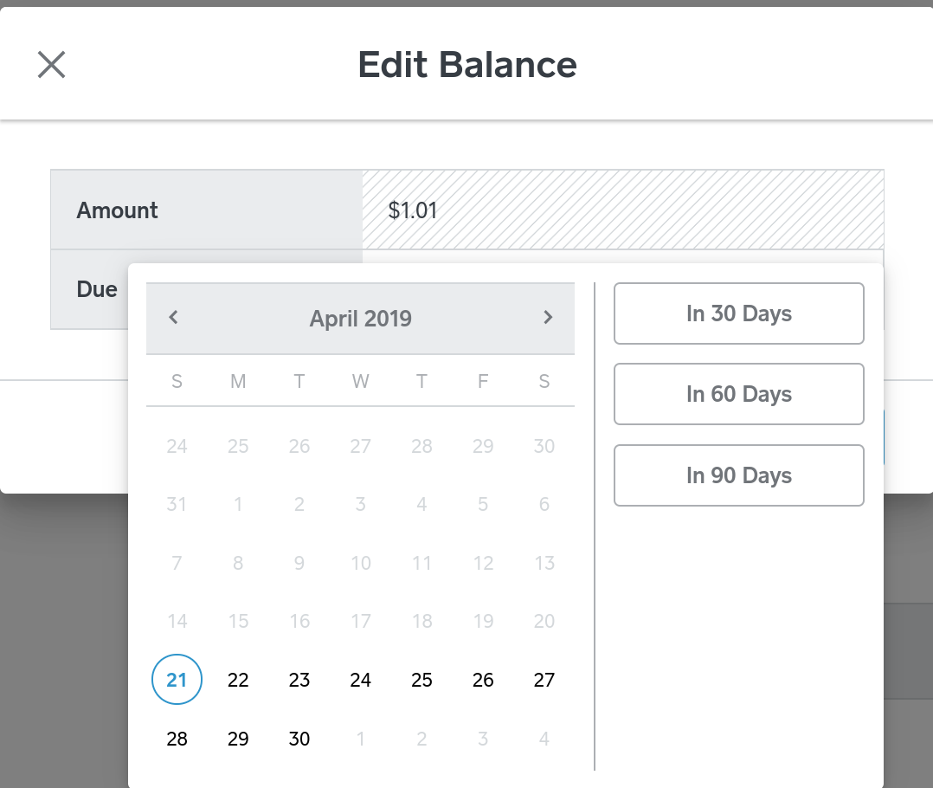Choose the In 60 Days option
The width and height of the screenshot is (933, 788).
point(738,394)
